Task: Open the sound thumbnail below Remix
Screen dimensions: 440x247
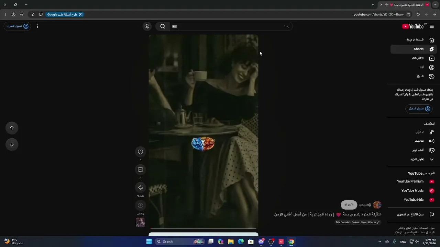Action: [140, 222]
